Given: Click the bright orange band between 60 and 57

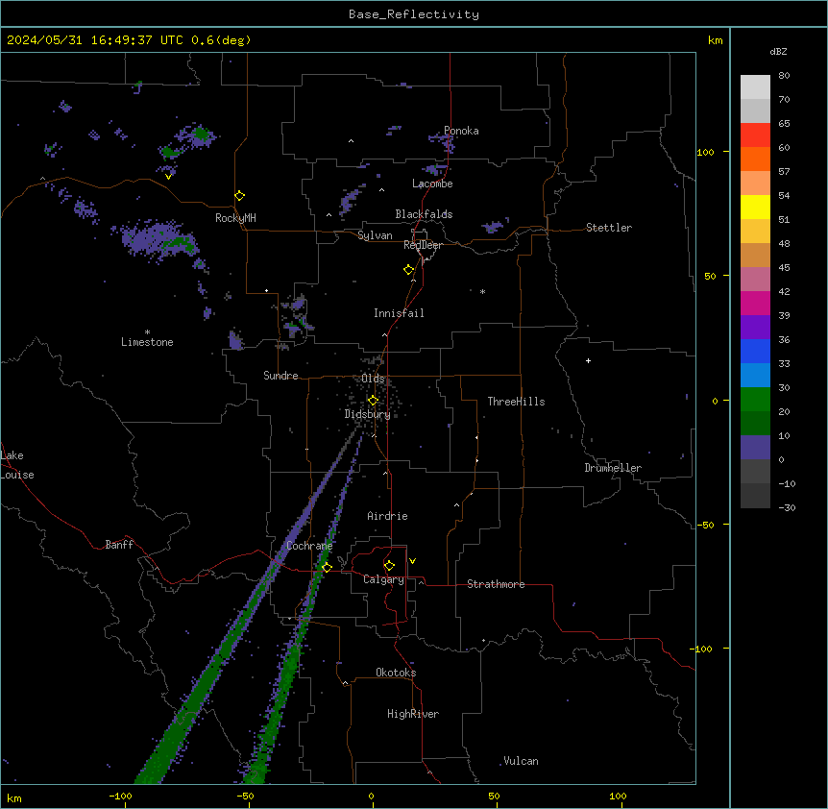Looking at the screenshot, I should 755,159.
